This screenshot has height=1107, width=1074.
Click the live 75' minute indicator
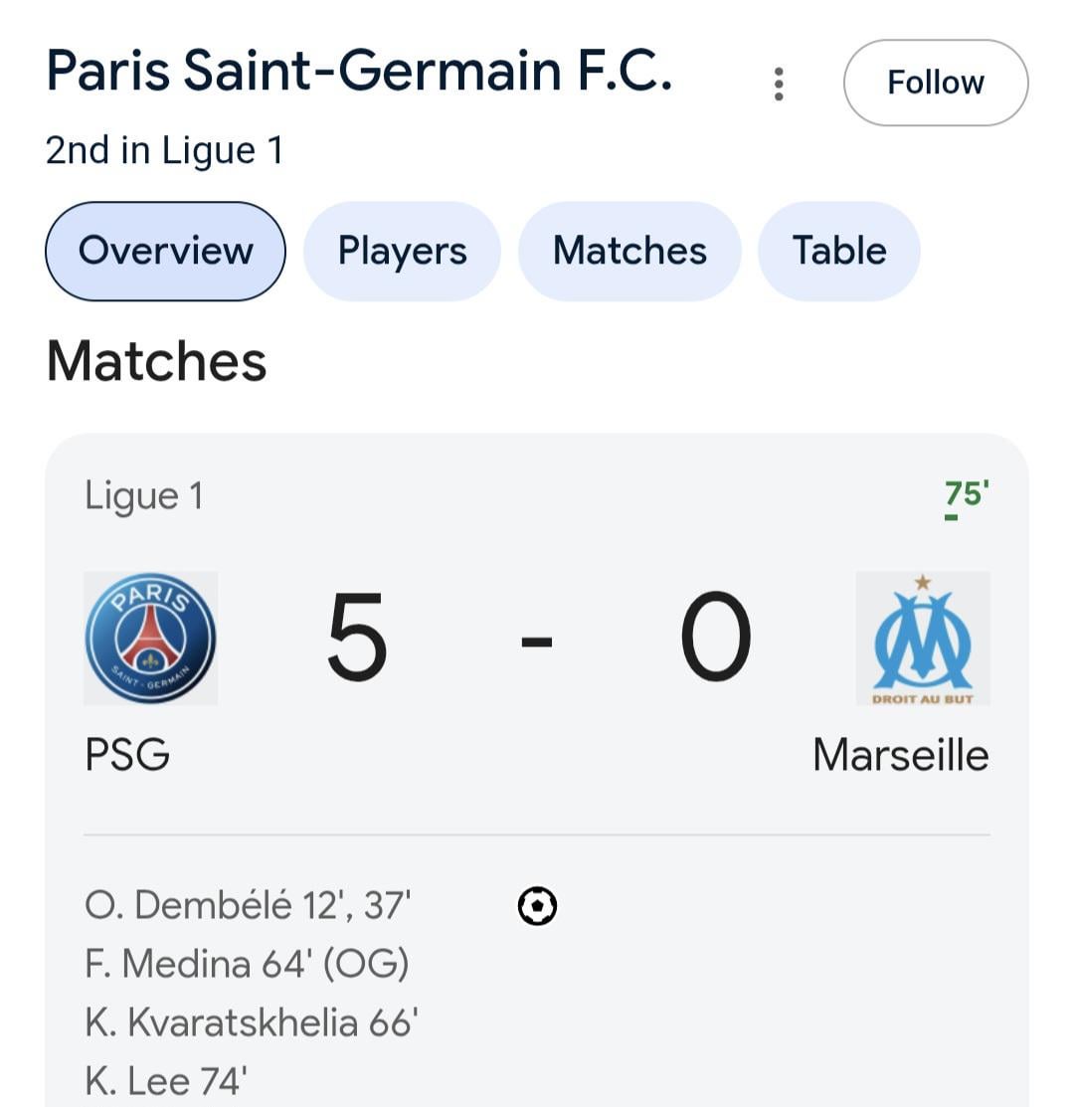tap(966, 494)
